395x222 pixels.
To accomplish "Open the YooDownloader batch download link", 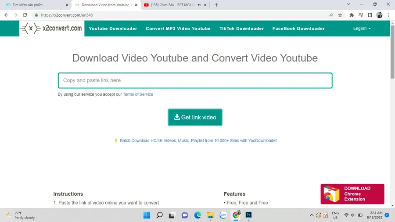I will tap(198, 140).
